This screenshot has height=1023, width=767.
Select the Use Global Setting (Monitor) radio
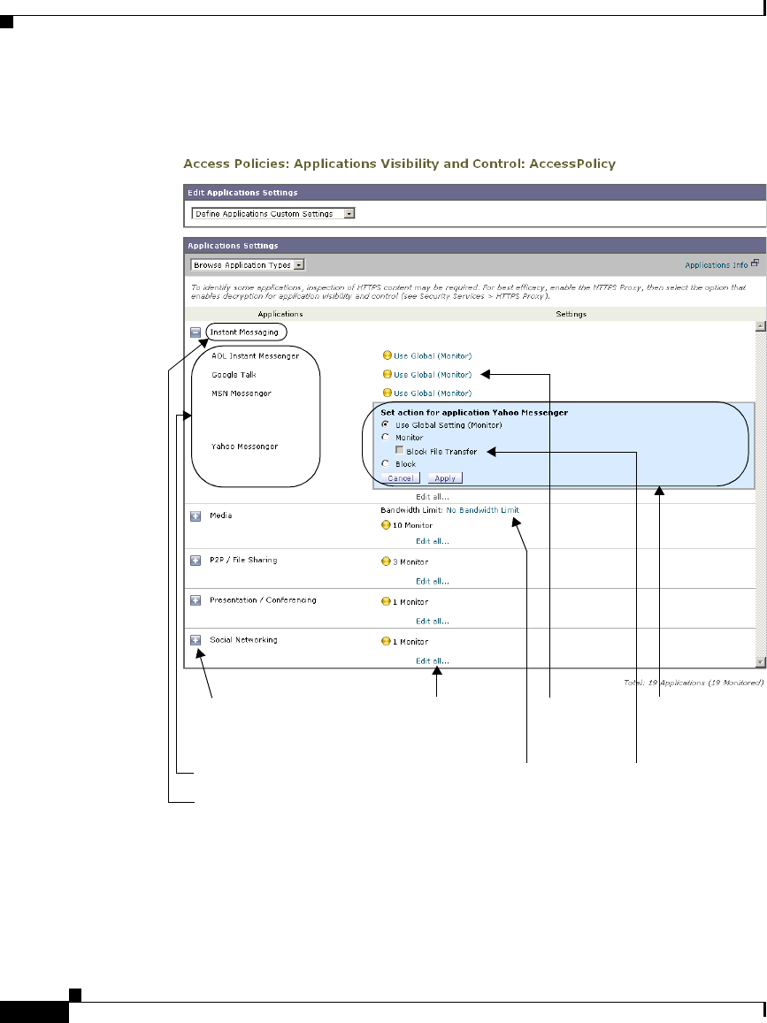(x=385, y=424)
